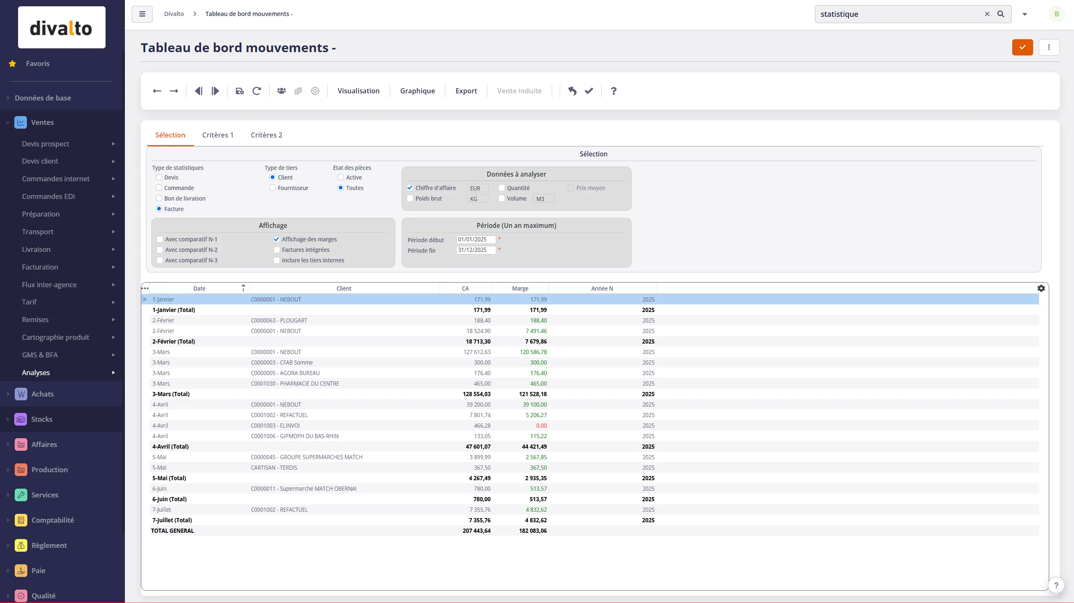The image size is (1074, 603).
Task: Open the Ventes section in the sidebar
Action: [42, 122]
